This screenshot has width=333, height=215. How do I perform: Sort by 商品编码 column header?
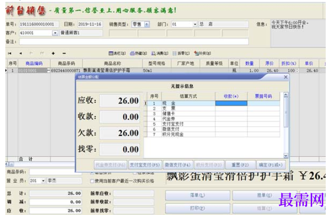coord(34,63)
